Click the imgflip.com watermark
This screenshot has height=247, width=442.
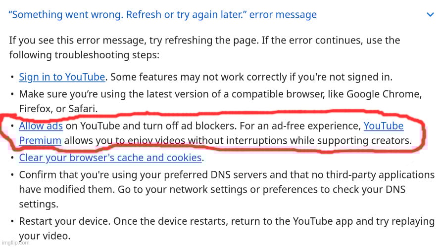15,243
